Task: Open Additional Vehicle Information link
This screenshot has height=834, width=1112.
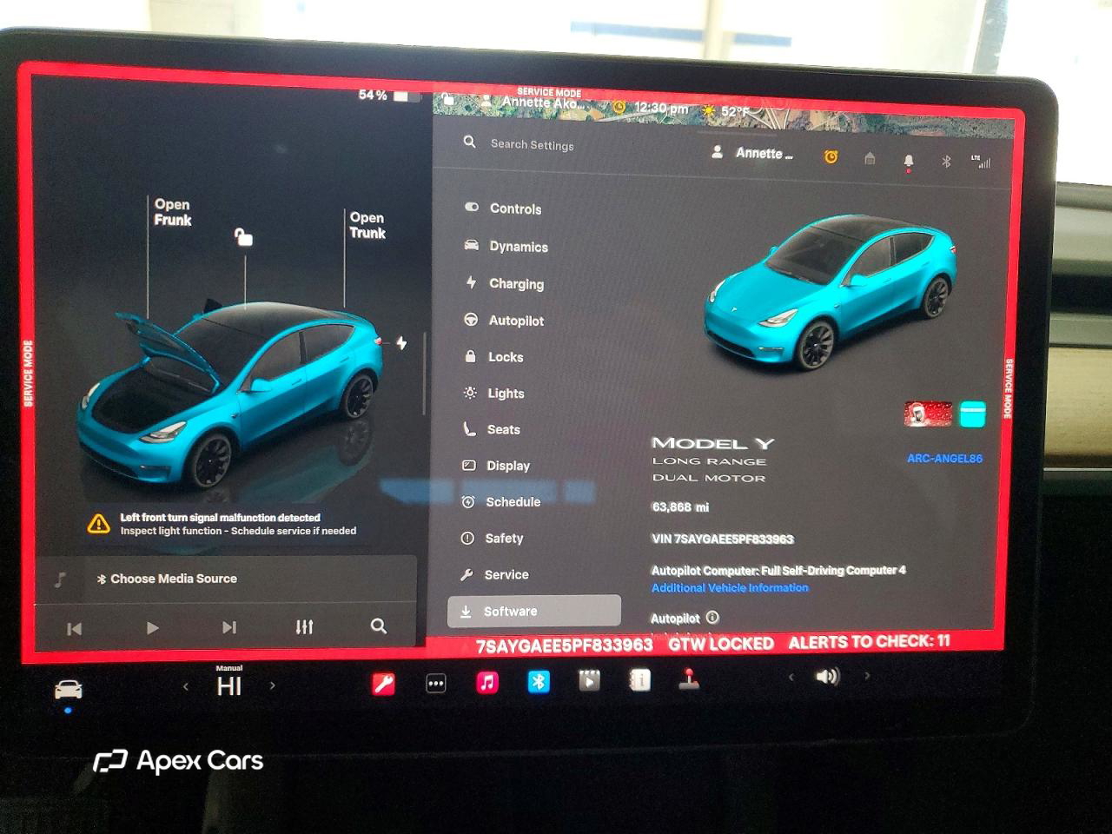Action: pyautogui.click(x=730, y=588)
